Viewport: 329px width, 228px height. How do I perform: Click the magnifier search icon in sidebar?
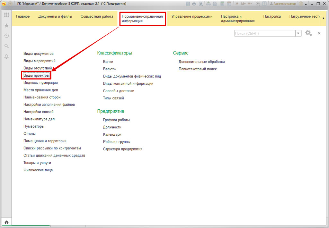6,46
